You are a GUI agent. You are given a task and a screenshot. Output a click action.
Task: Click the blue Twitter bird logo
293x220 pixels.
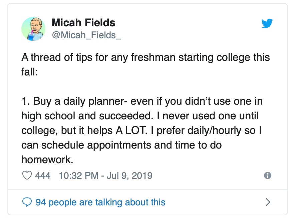coord(267,23)
